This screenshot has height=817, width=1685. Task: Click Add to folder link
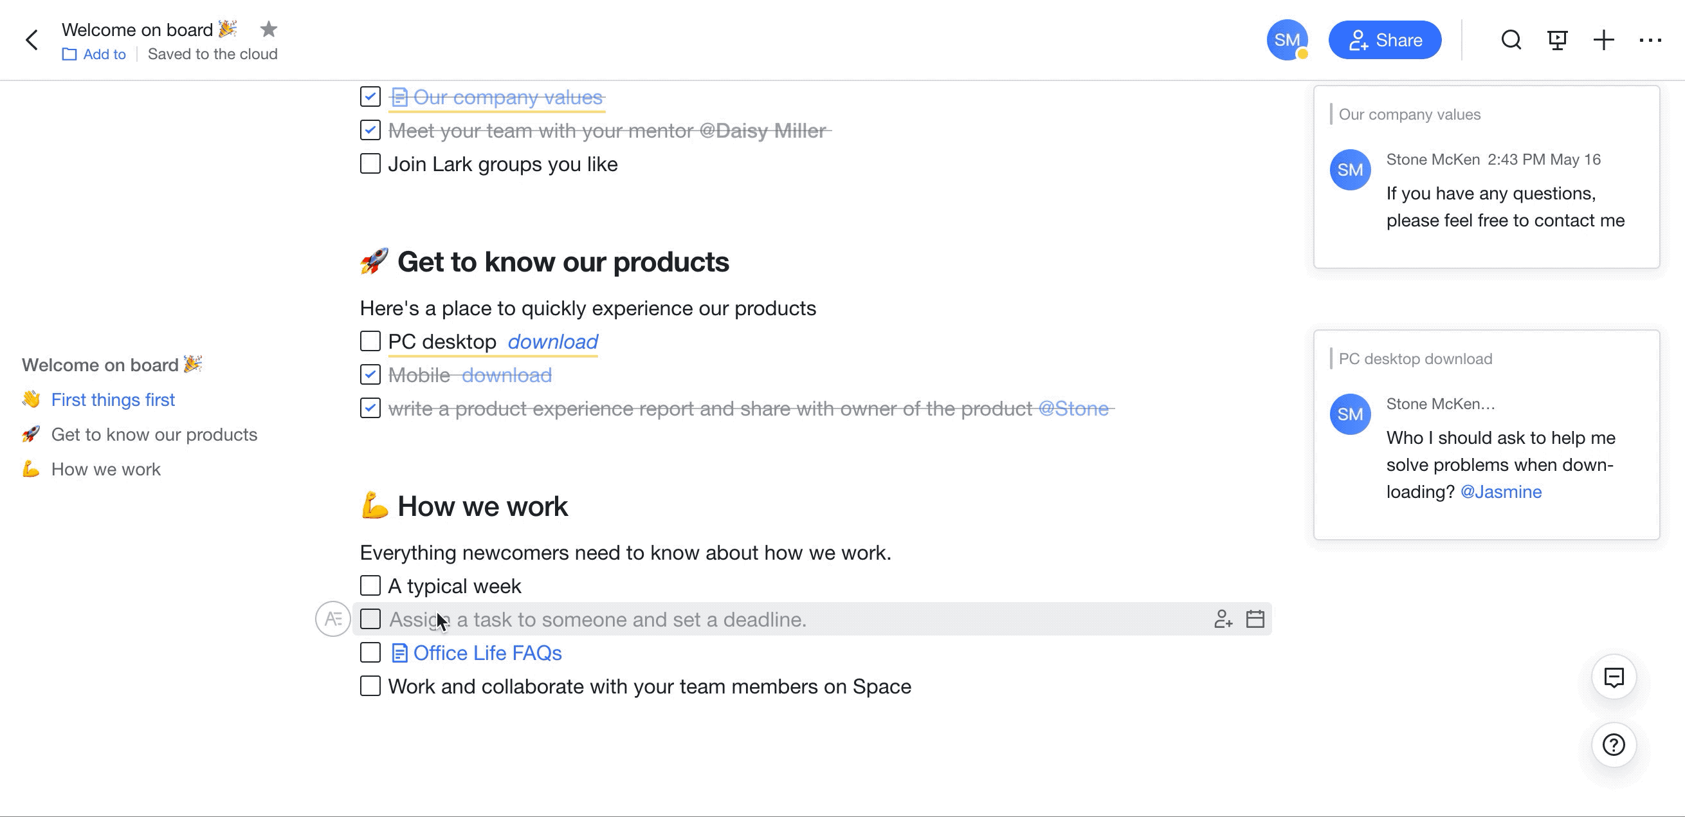95,54
